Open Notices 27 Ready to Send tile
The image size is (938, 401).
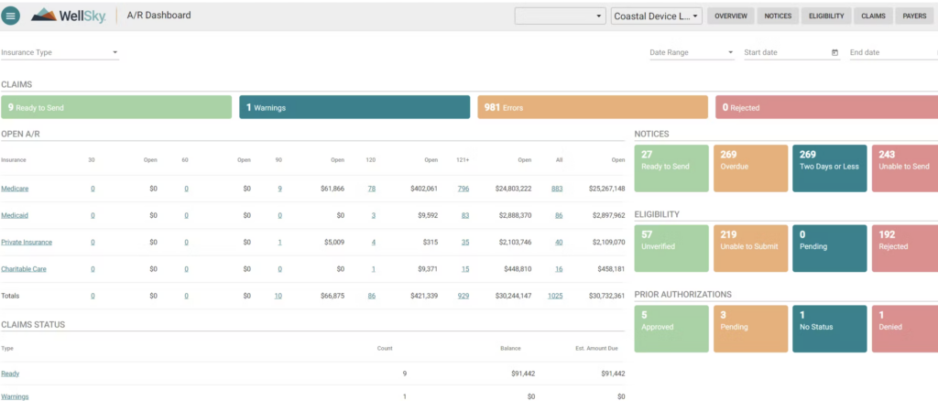(x=671, y=168)
